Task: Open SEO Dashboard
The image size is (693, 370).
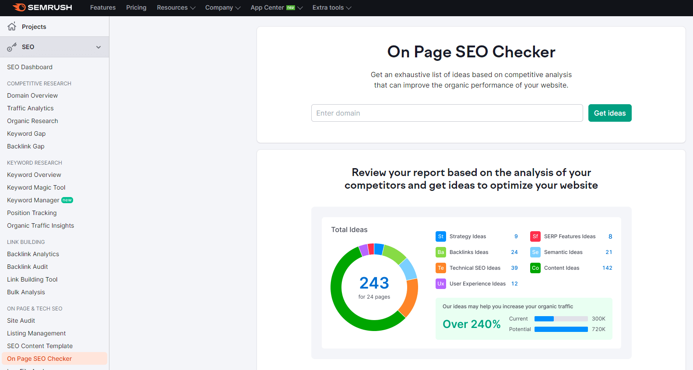Action: 30,67
